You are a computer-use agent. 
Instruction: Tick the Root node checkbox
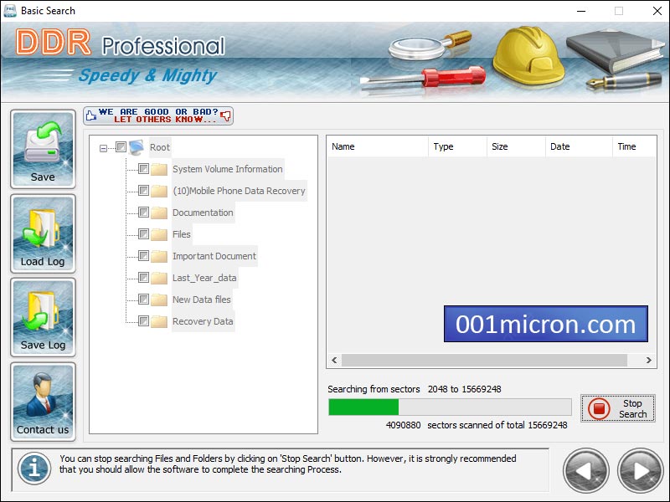[121, 147]
